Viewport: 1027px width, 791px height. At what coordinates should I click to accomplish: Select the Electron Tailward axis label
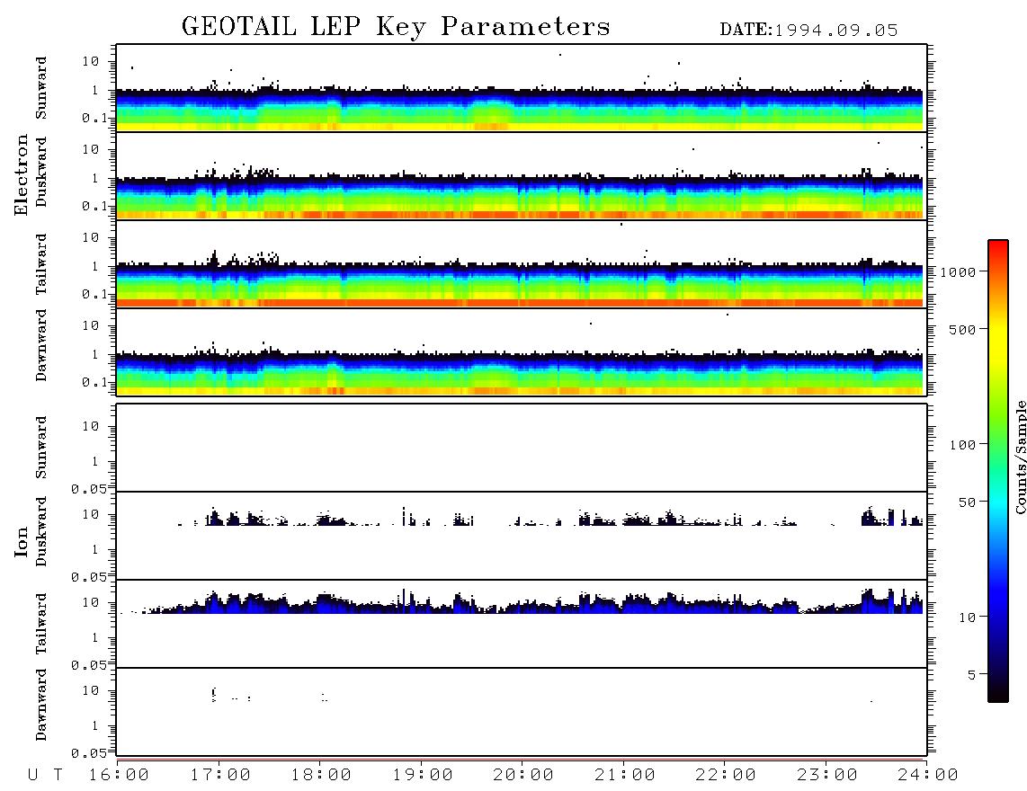point(41,264)
